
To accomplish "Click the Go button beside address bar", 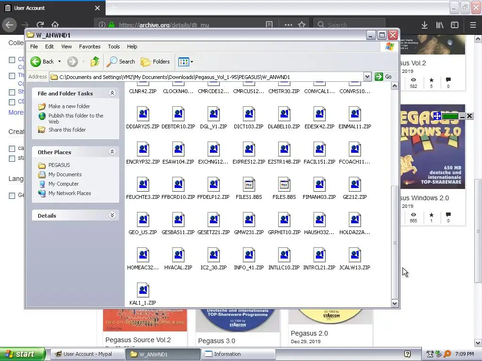I will [383, 77].
